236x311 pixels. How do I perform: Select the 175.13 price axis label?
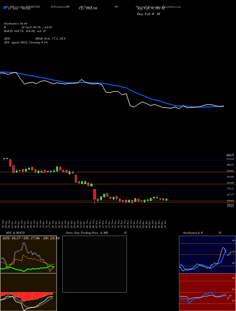tap(231, 188)
